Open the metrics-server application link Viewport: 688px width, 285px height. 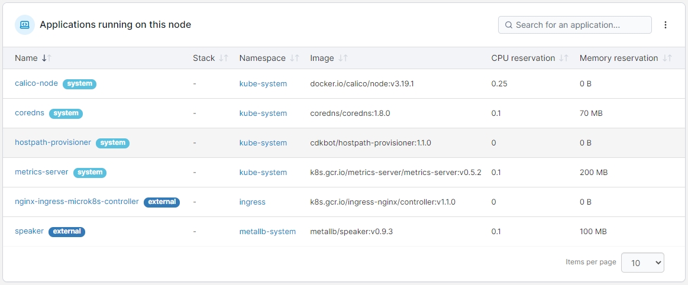click(41, 172)
